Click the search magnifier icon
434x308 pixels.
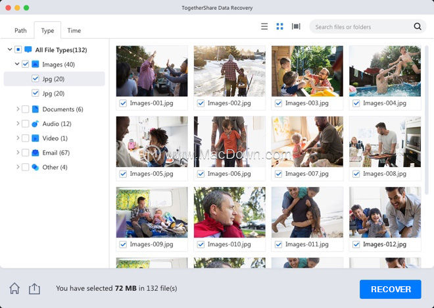click(x=418, y=26)
